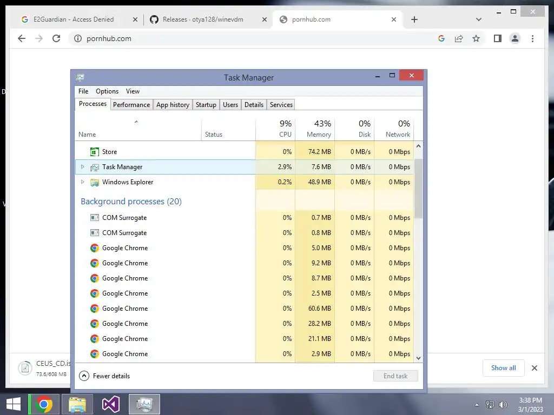The height and width of the screenshot is (415, 554).
Task: Open the Chrome side panel icon
Action: (498, 38)
